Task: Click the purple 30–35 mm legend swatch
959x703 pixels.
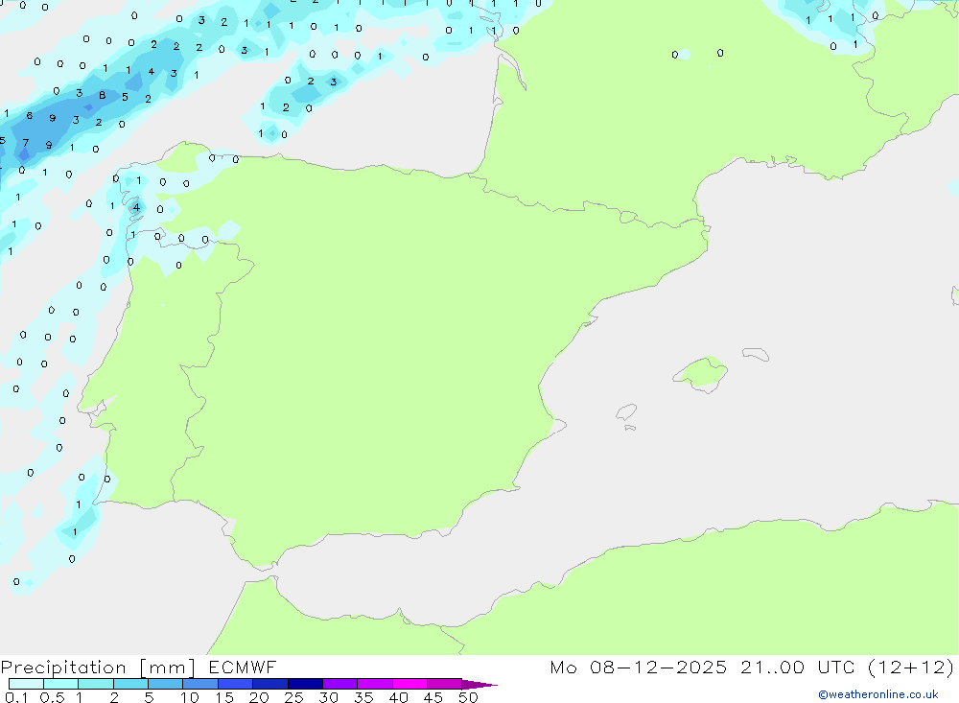Action: pos(339,685)
